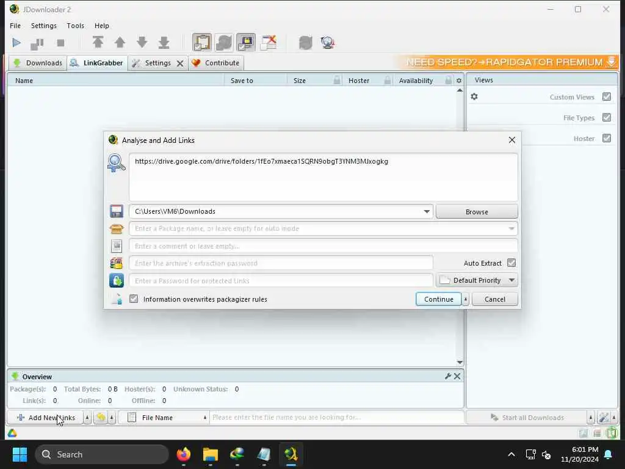Click the Google Drive status bar icon

tap(12, 433)
